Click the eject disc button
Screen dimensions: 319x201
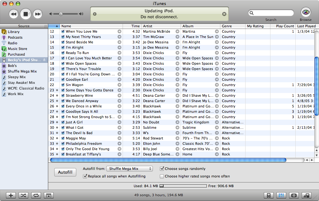pyautogui.click(x=306, y=196)
